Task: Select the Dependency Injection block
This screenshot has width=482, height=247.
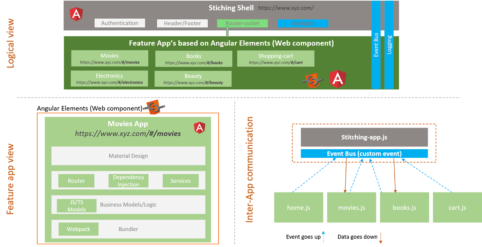Action: tap(128, 181)
